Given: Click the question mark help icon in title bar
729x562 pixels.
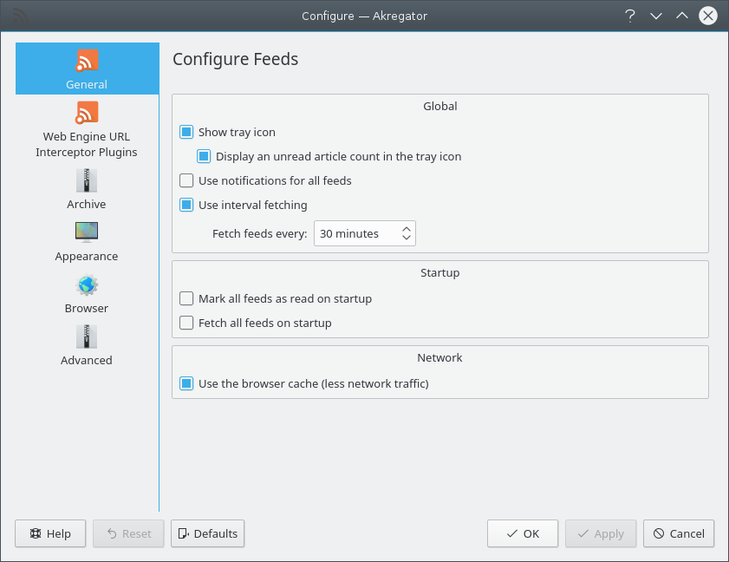Looking at the screenshot, I should pos(630,16).
